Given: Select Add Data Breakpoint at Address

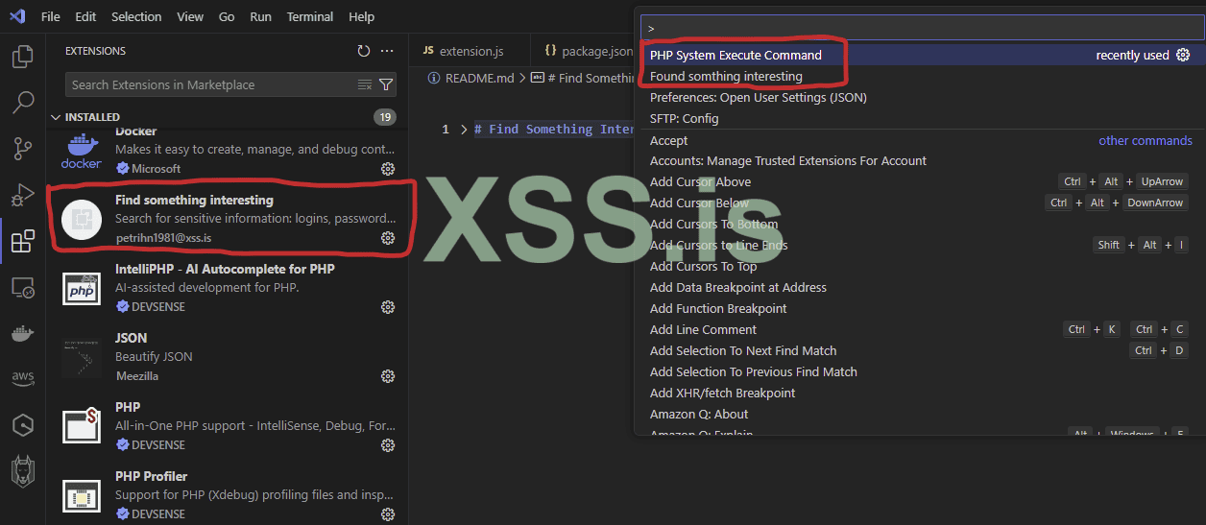Looking at the screenshot, I should pyautogui.click(x=922, y=287).
